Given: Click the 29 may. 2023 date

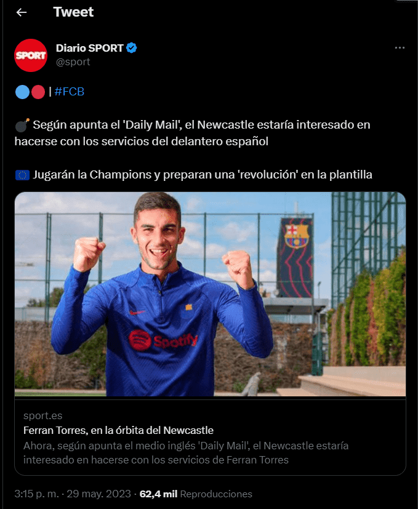Looking at the screenshot, I should 100,494.
